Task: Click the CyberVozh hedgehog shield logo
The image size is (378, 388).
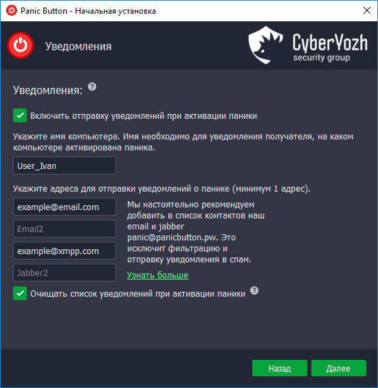Action: click(x=265, y=45)
